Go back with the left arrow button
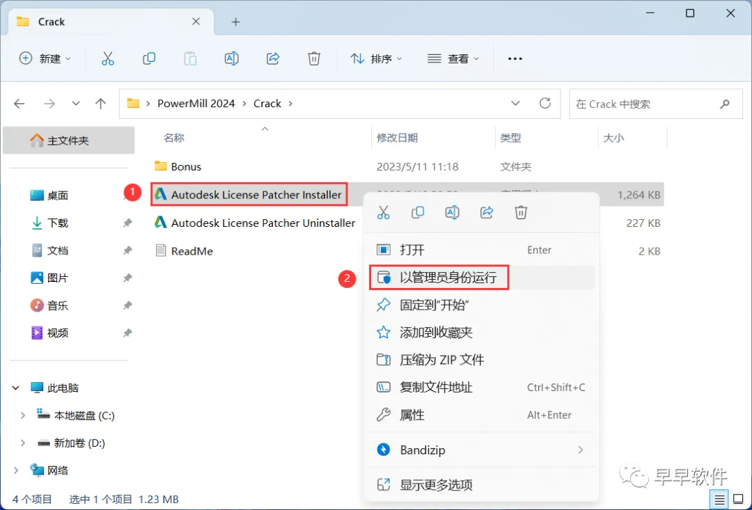 pos(19,104)
